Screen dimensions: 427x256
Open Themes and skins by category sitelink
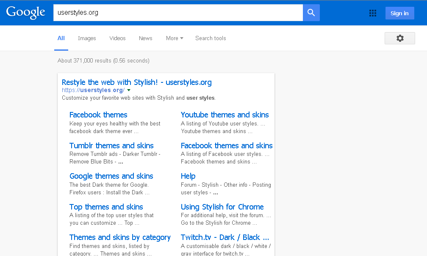120,237
